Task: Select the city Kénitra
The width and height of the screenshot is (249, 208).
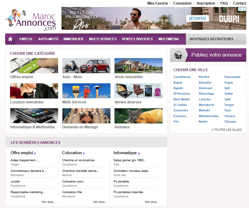Action: click(204, 77)
